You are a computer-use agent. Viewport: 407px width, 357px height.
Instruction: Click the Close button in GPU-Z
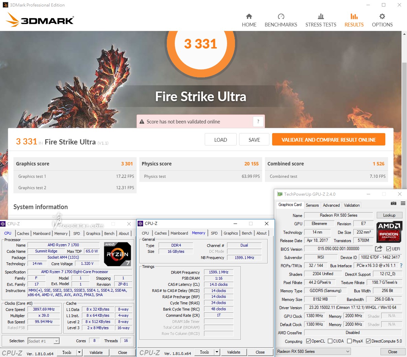point(393,351)
